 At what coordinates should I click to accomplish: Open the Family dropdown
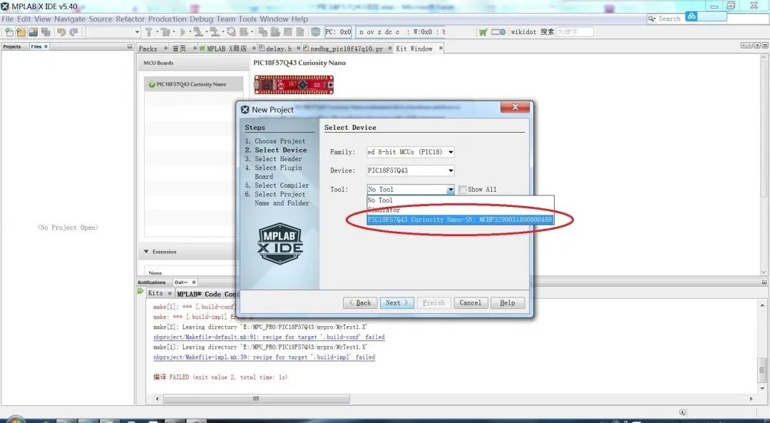click(x=450, y=152)
